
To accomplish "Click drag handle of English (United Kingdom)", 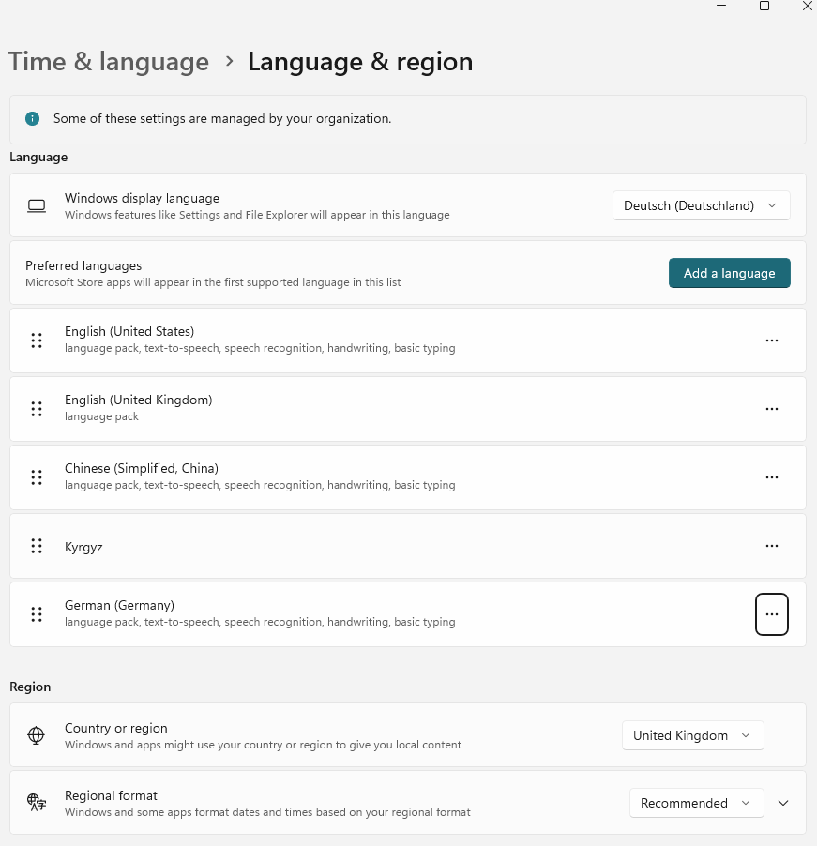I will 37,409.
